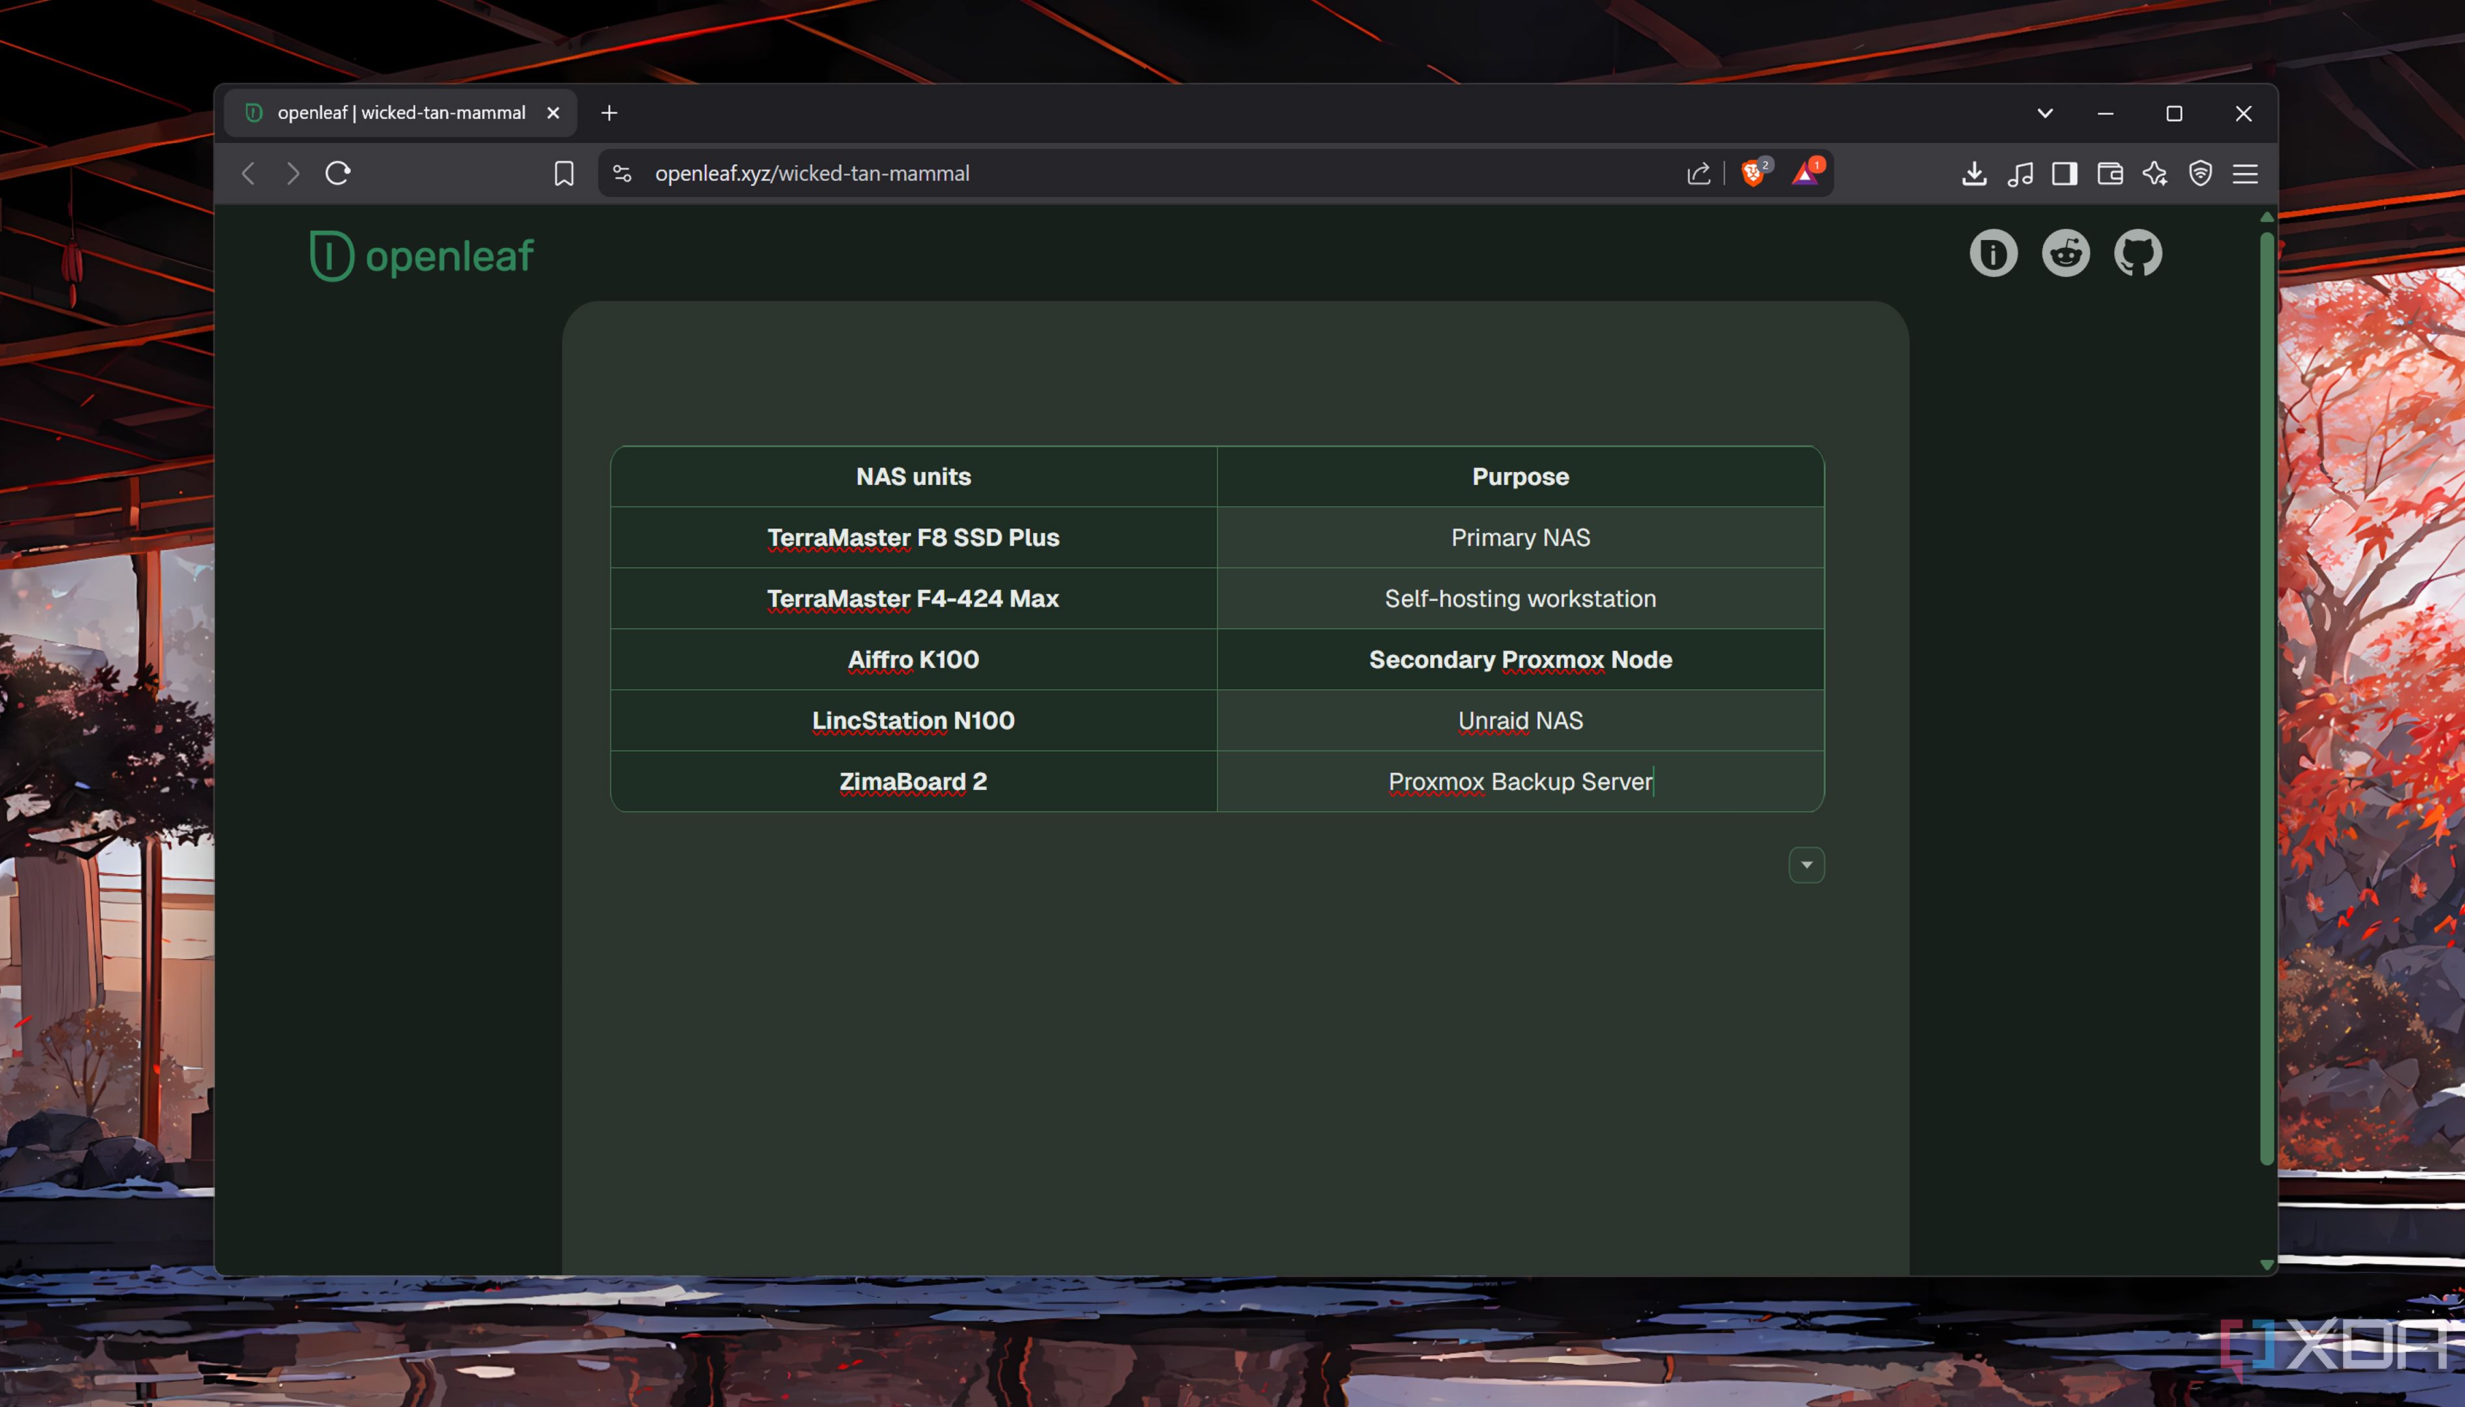Open Brave VPN shield icon
2465x1407 pixels.
tap(2200, 174)
